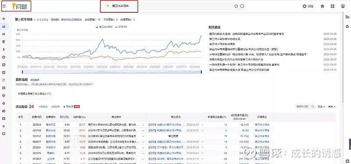This screenshot has width=351, height=164.
Task: Check the box for stock 300031
Action: [28, 148]
